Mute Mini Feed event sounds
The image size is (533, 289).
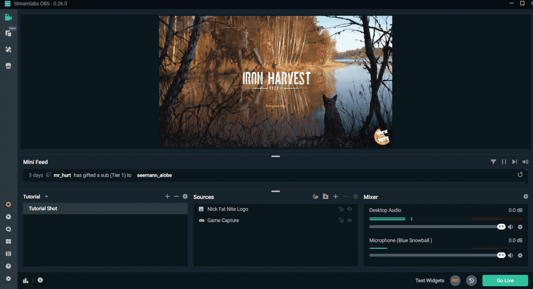[525, 162]
